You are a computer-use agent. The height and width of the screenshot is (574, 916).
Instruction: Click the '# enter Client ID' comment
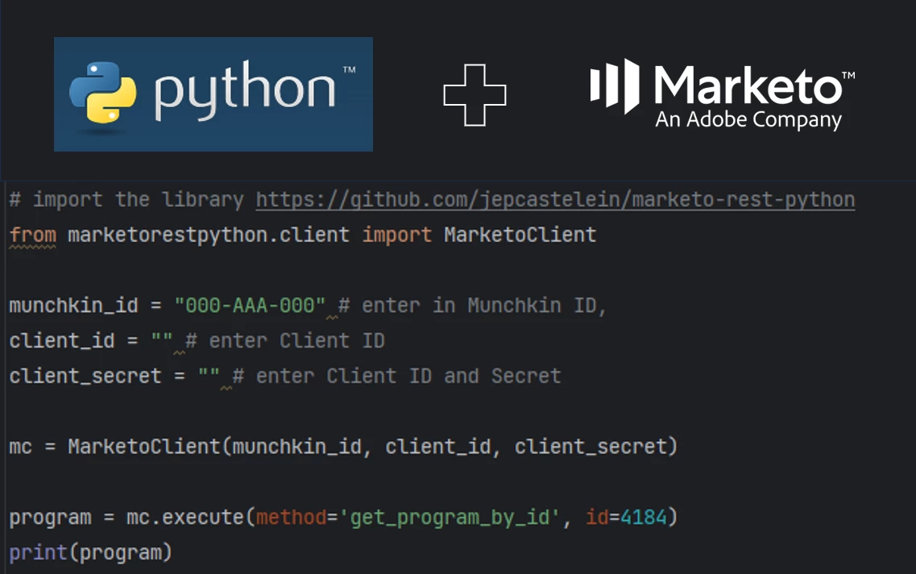pos(285,341)
